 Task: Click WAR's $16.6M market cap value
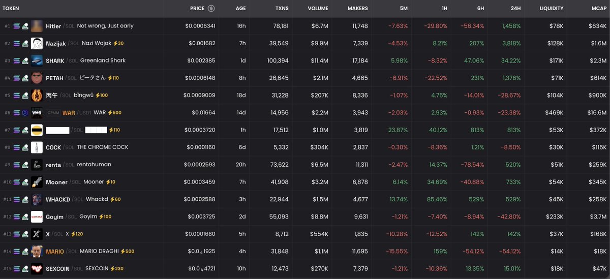point(597,113)
